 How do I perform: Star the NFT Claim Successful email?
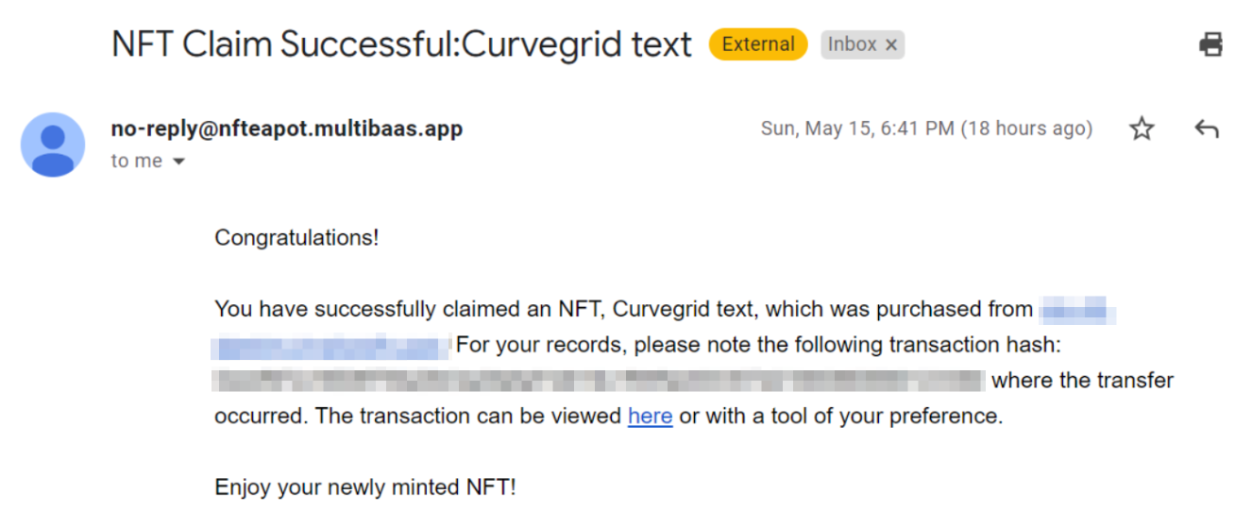pyautogui.click(x=1142, y=129)
